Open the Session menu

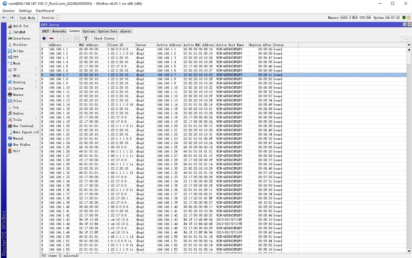tap(8, 11)
